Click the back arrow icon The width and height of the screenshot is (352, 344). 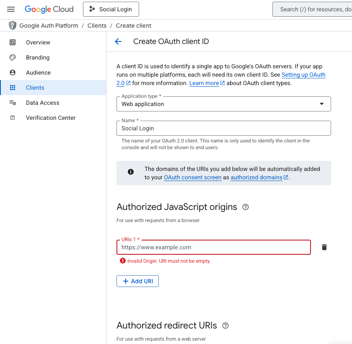(118, 41)
